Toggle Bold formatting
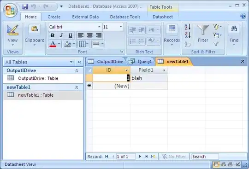 [x=53, y=35]
